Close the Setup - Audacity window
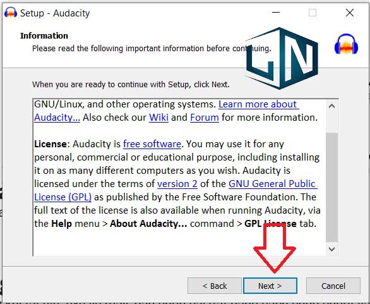This screenshot has width=370, height=304. pos(350,13)
